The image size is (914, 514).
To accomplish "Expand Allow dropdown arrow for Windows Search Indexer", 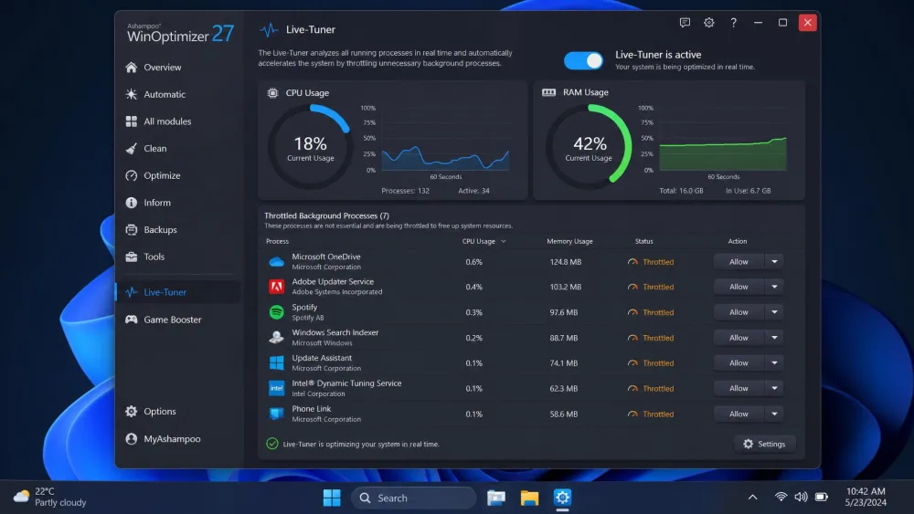I will point(774,338).
